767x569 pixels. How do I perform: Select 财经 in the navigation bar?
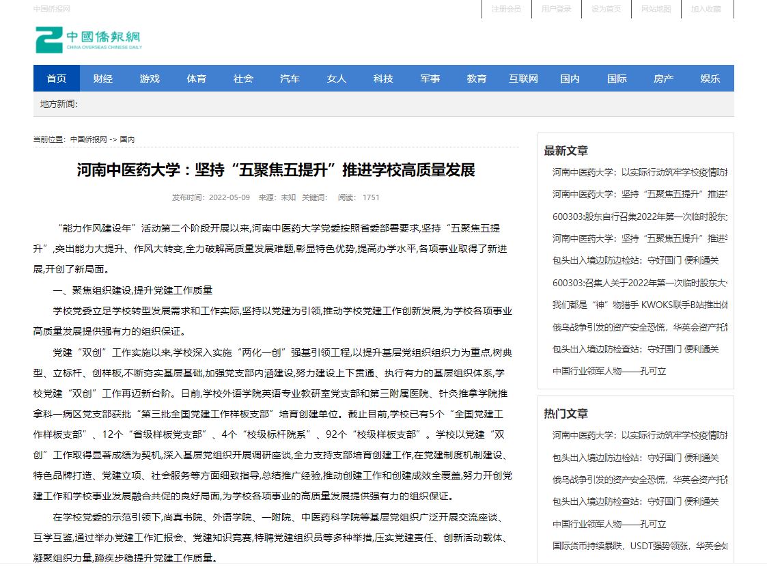(103, 79)
